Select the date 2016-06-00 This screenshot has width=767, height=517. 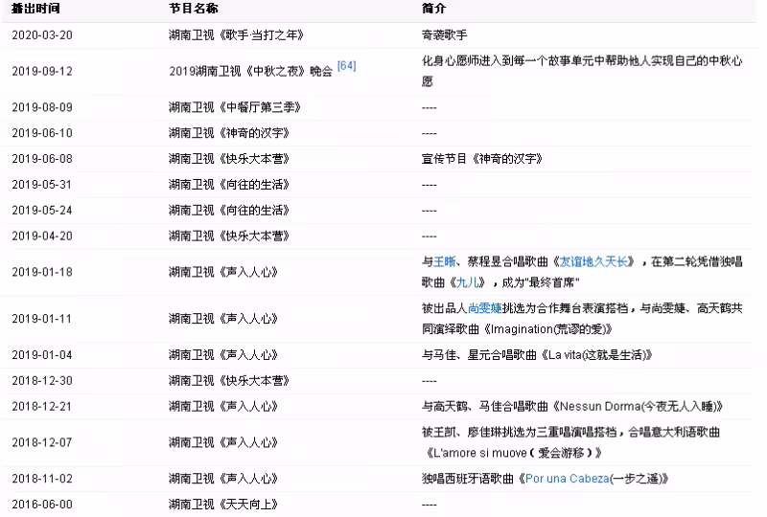coord(42,505)
